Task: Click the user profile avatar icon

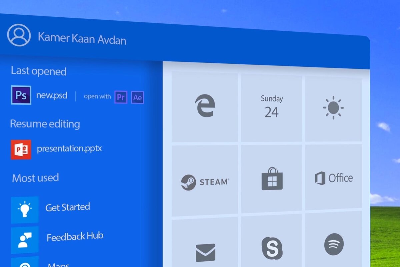Action: (x=19, y=35)
